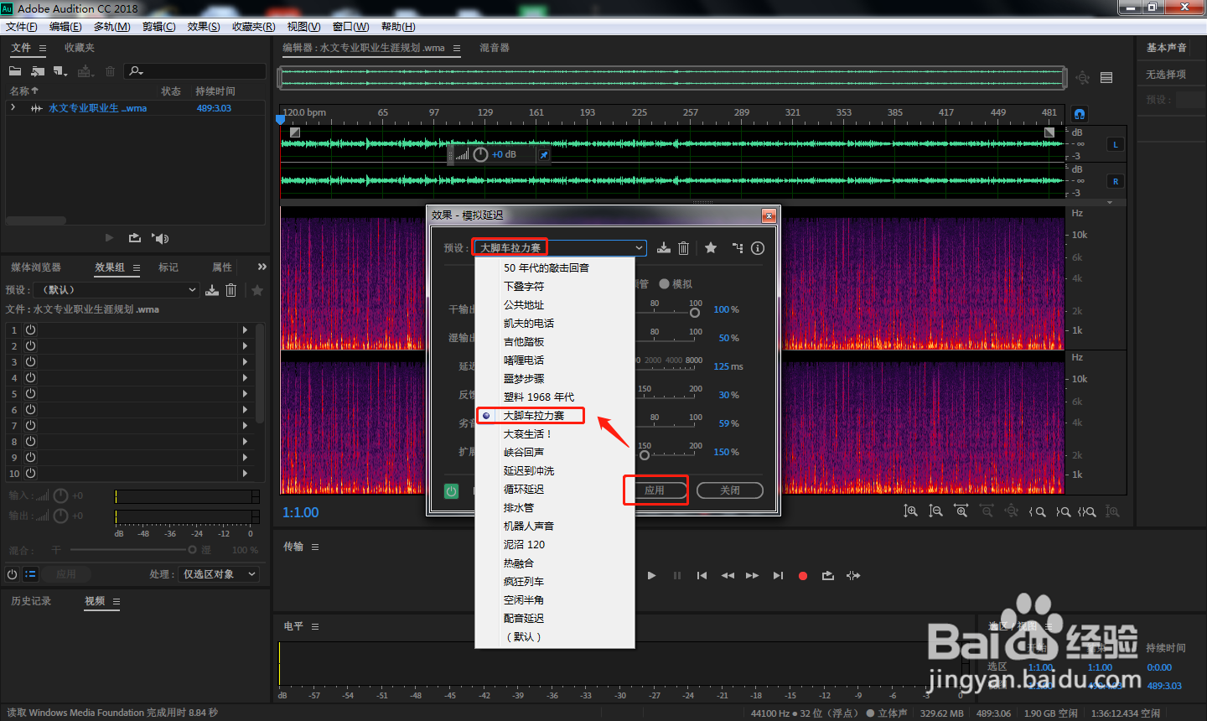Expand the effect slot 1 arrow menu

point(245,330)
